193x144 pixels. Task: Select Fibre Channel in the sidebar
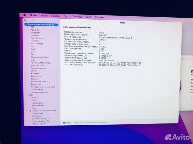(38, 38)
